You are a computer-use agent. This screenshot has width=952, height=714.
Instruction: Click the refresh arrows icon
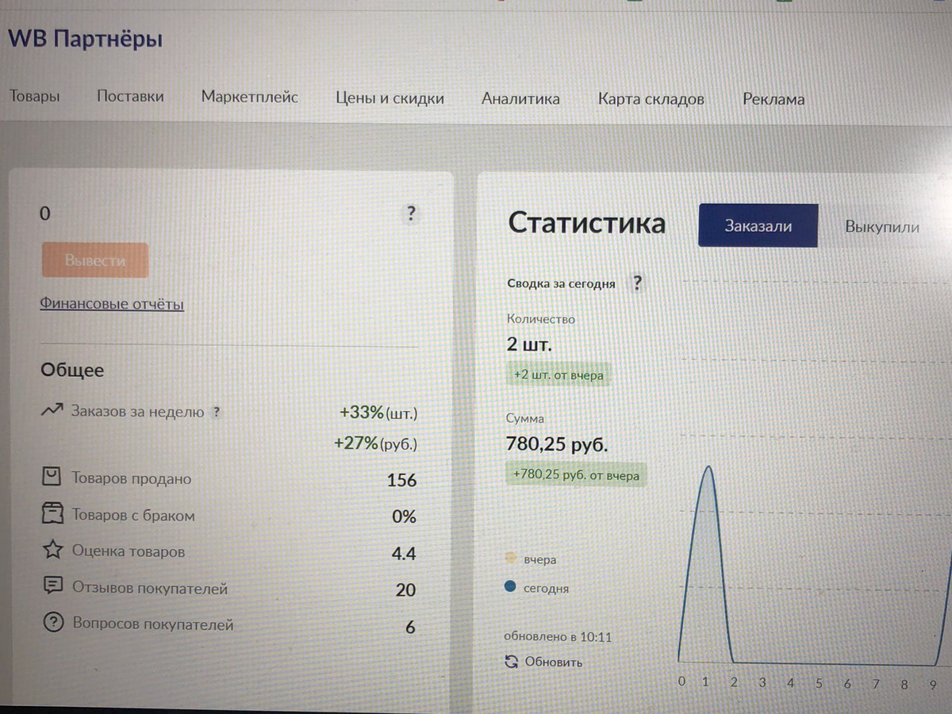pos(512,661)
